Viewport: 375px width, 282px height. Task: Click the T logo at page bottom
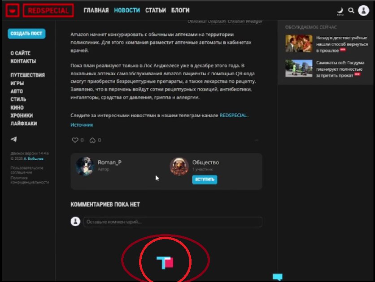165,263
